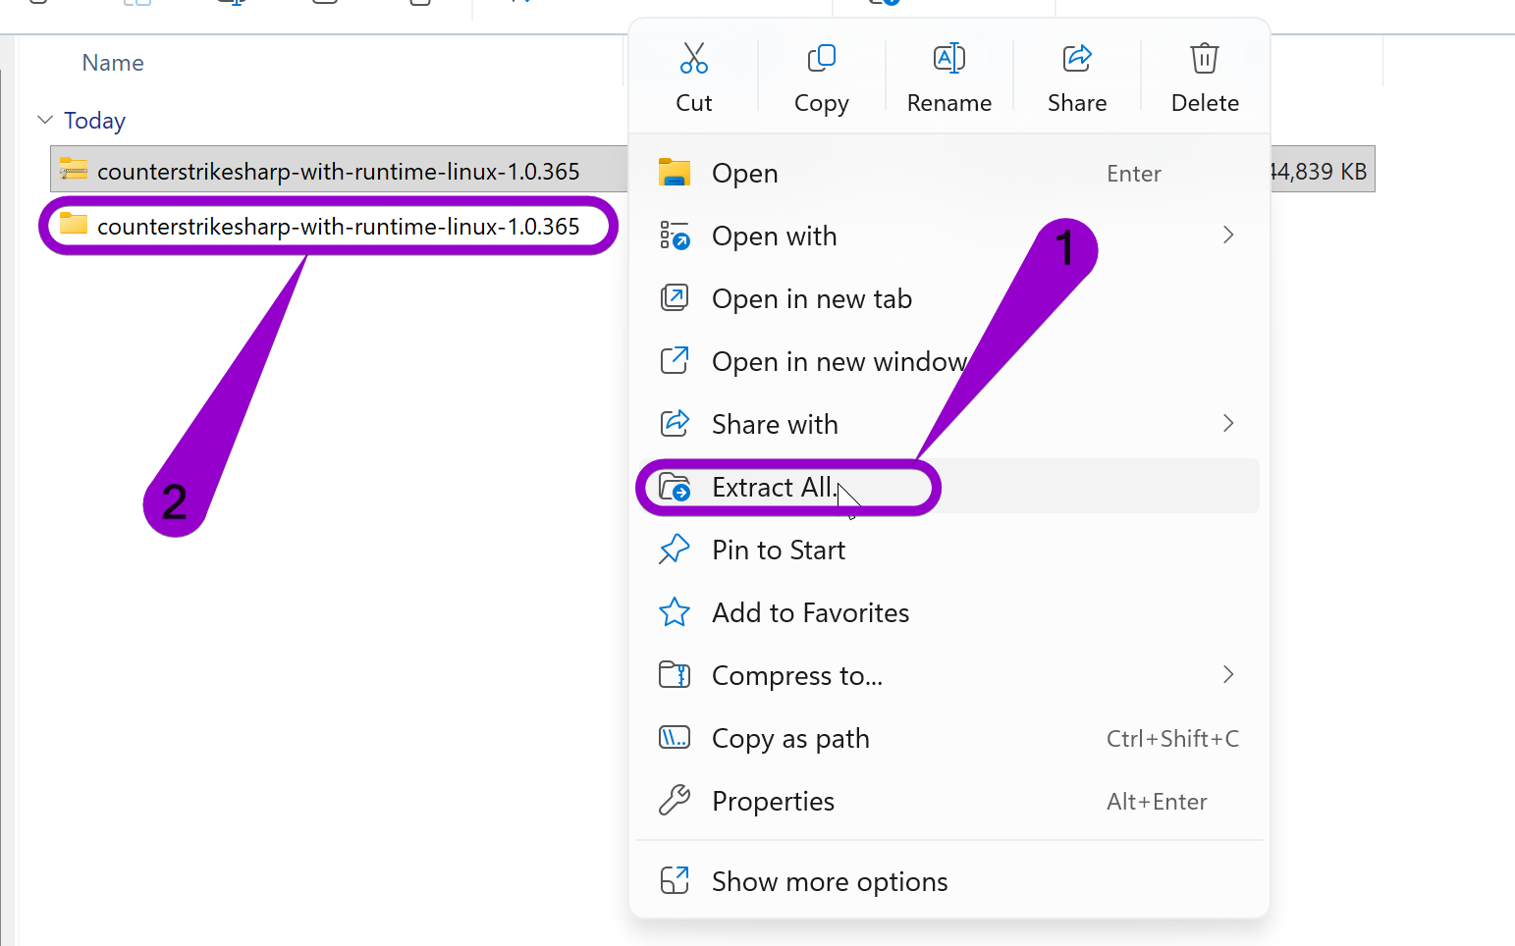
Task: Click the wrench icon next to Properties
Action: 675,801
